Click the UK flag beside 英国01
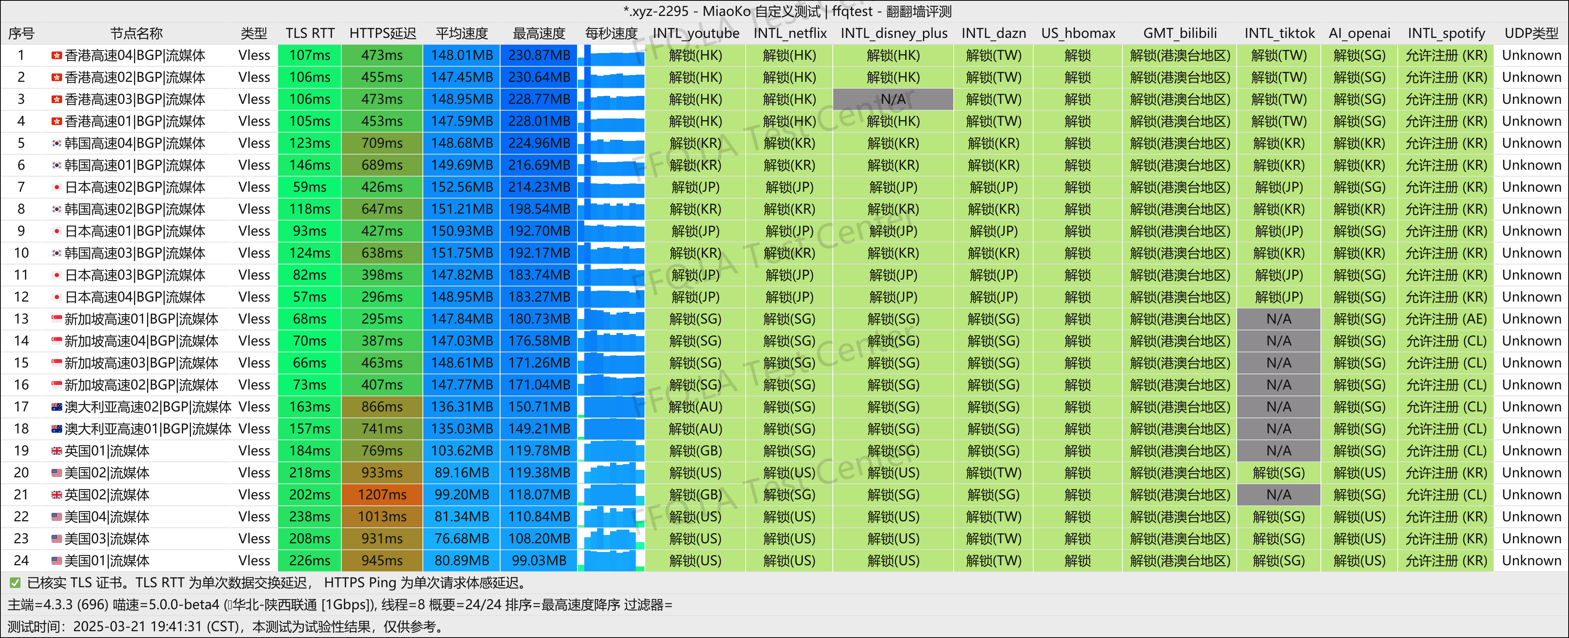Viewport: 1569px width, 638px height. (56, 450)
